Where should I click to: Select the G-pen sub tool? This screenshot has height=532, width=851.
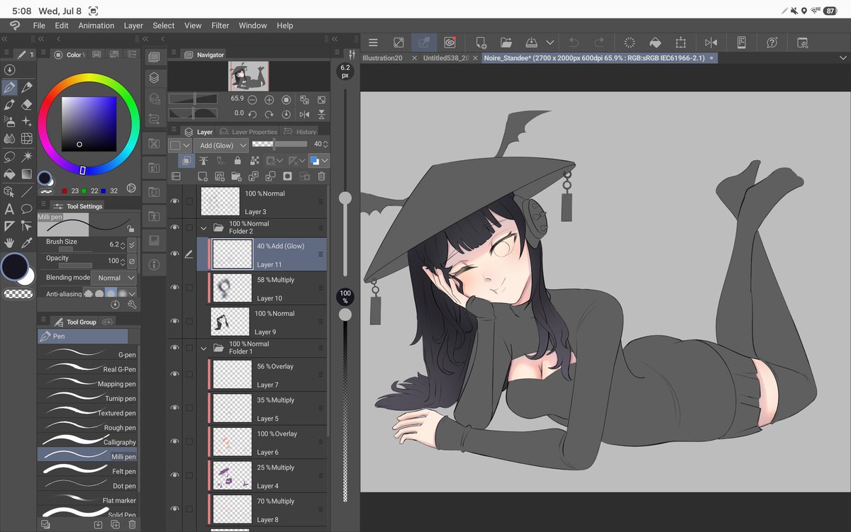click(87, 354)
